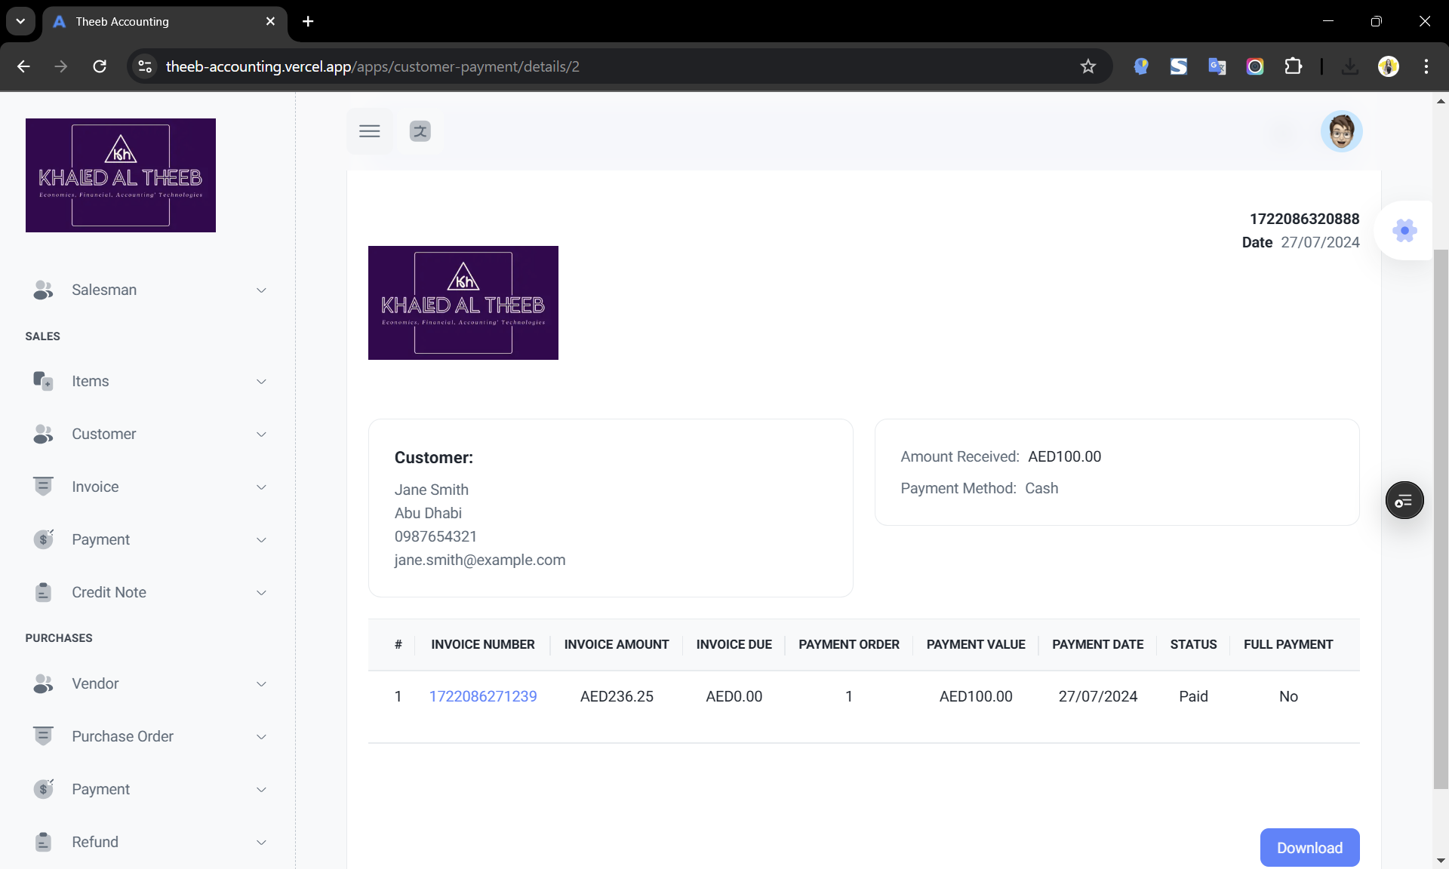Screen dimensions: 1449x869
Task: Click the Paid status cell
Action: pyautogui.click(x=1193, y=696)
